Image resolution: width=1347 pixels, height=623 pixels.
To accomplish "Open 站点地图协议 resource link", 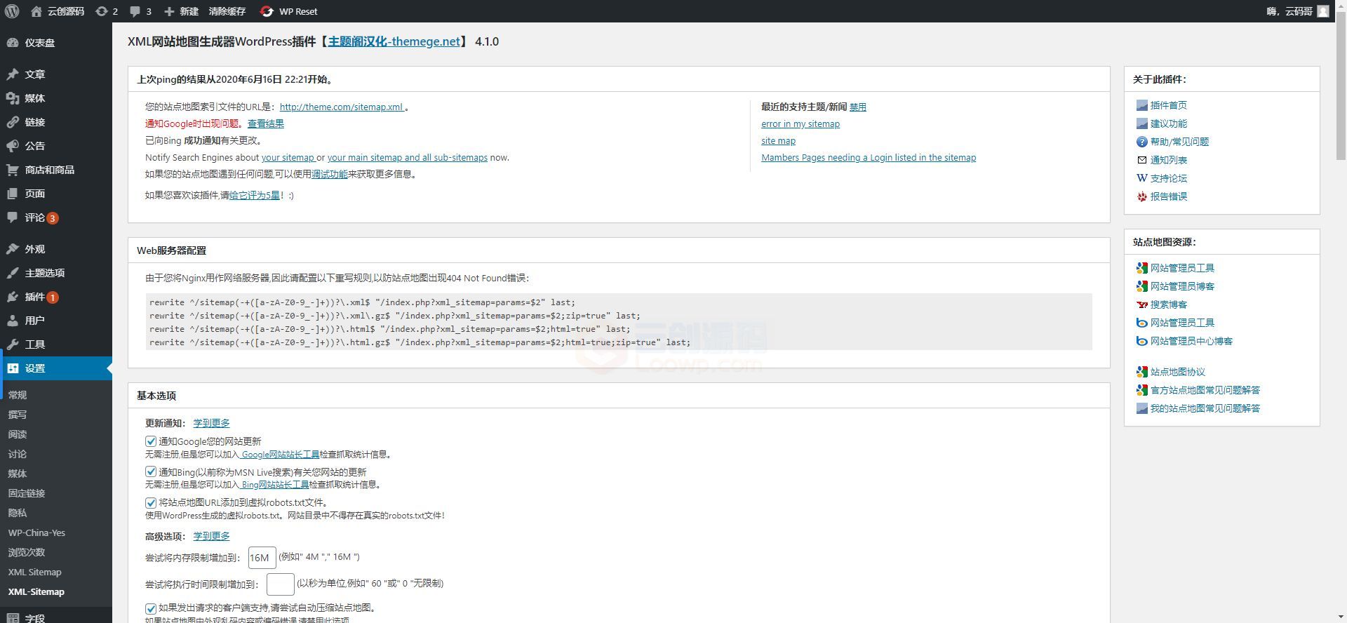I will [x=1178, y=372].
